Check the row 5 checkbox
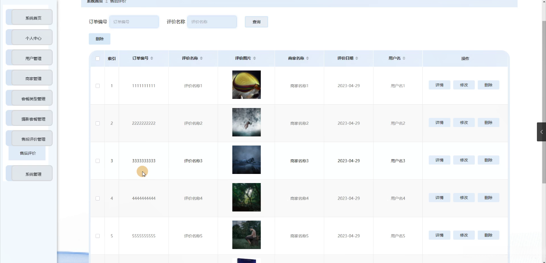 point(97,236)
